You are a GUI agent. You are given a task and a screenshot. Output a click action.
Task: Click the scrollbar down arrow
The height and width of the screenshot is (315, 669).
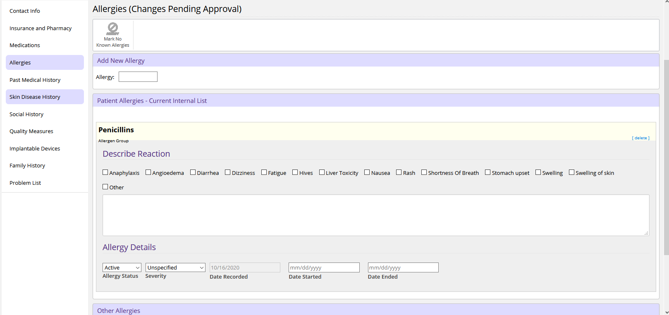[x=666, y=312]
